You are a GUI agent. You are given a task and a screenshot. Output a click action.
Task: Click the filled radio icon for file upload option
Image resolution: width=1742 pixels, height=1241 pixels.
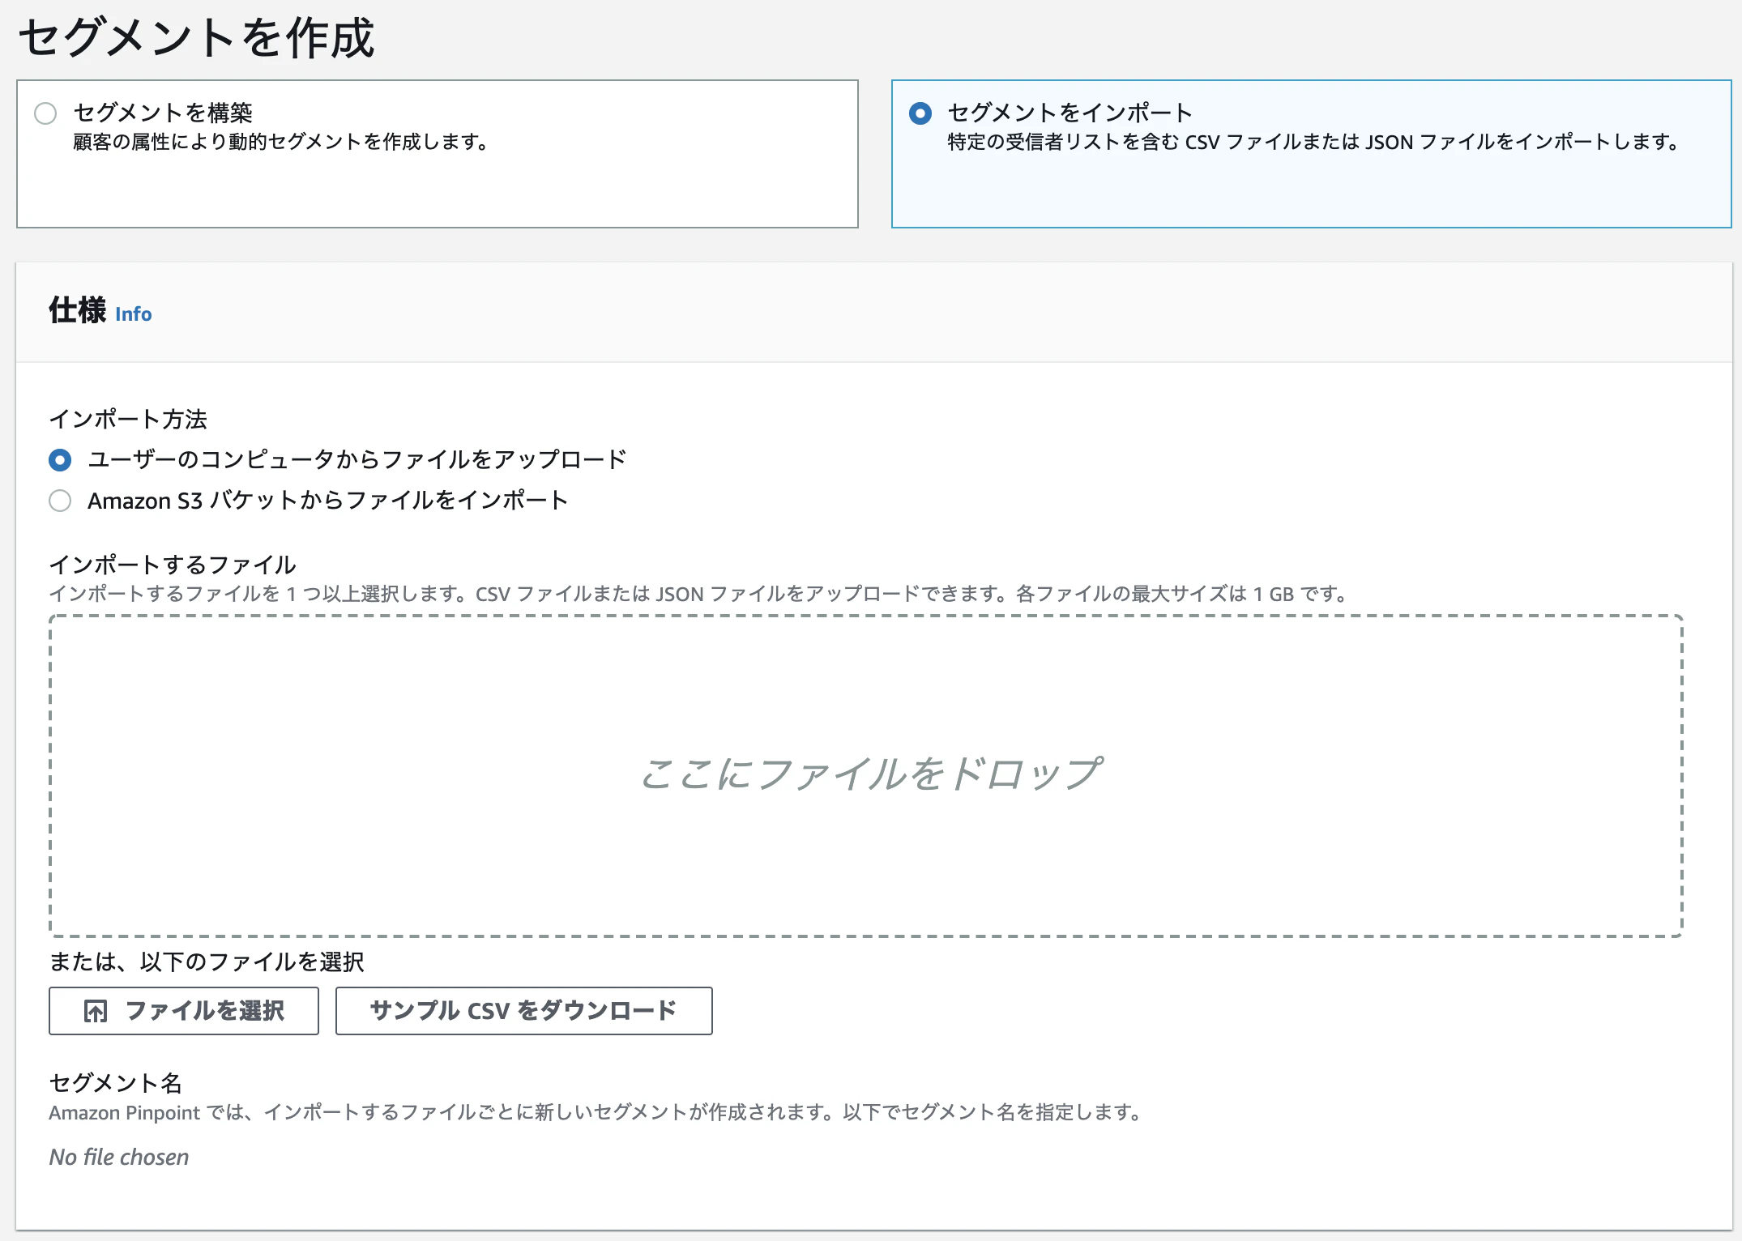pos(60,459)
